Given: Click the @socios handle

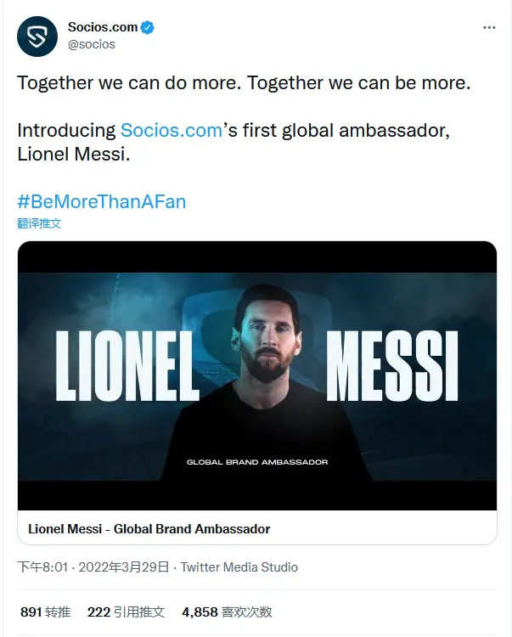Looking at the screenshot, I should coord(91,43).
